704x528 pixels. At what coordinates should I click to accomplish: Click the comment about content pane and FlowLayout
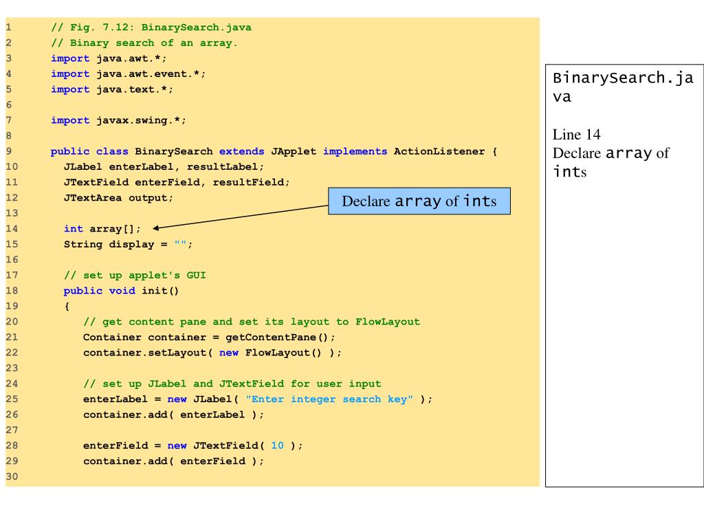click(x=252, y=322)
